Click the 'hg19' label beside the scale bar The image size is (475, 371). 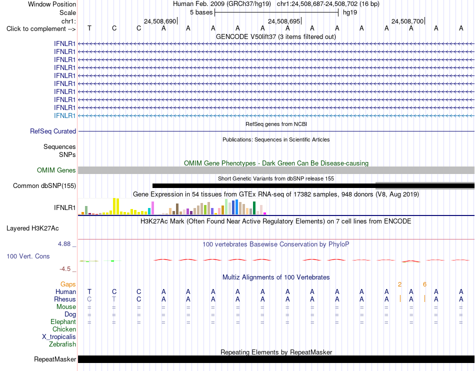pos(350,12)
